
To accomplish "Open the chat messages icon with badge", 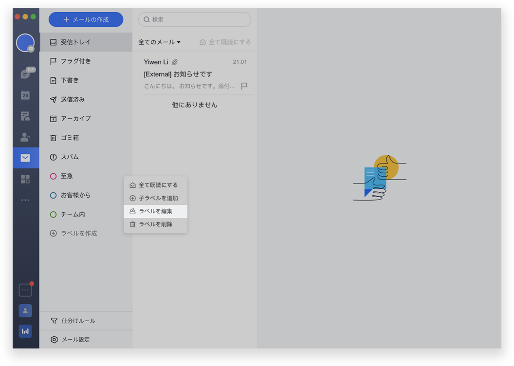I will point(25,74).
